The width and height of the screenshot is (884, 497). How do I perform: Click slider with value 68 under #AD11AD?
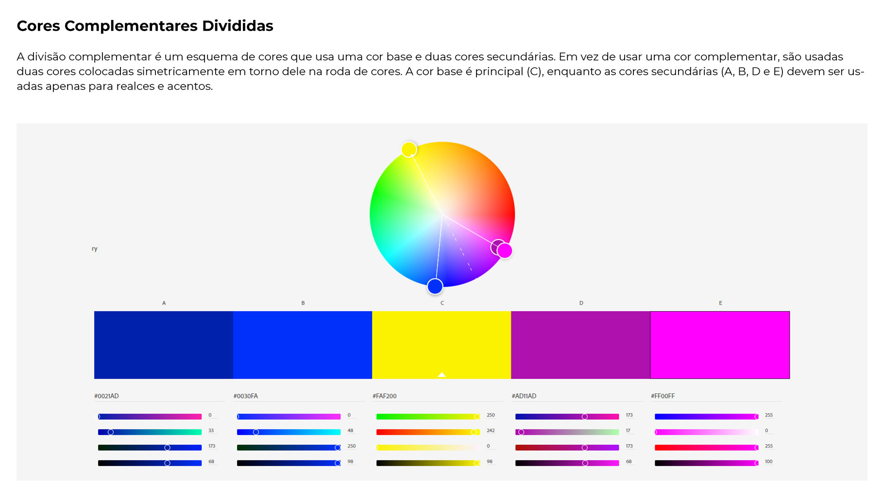click(567, 463)
